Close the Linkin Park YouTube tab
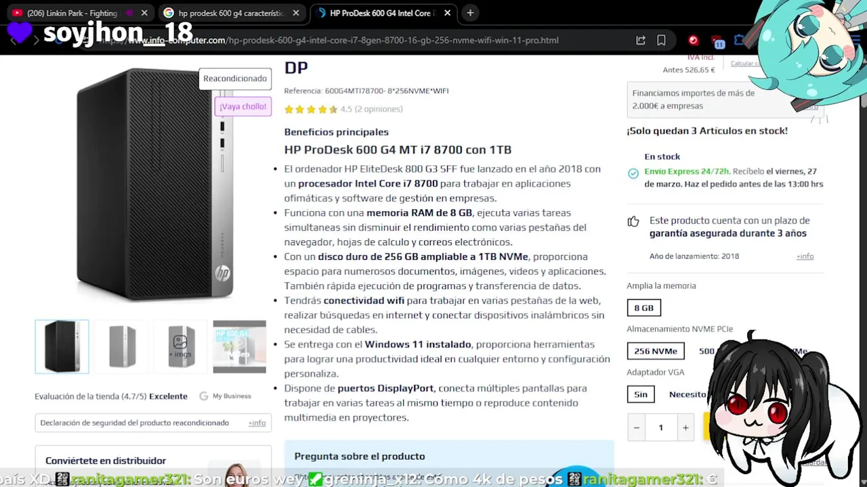The height and width of the screenshot is (487, 867). (x=144, y=13)
